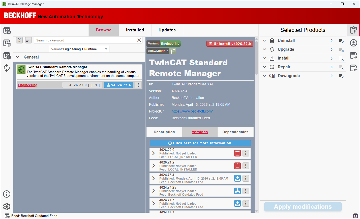Clear the Install list with its remove icon
This screenshot has width=360, height=219.
[x=341, y=59]
